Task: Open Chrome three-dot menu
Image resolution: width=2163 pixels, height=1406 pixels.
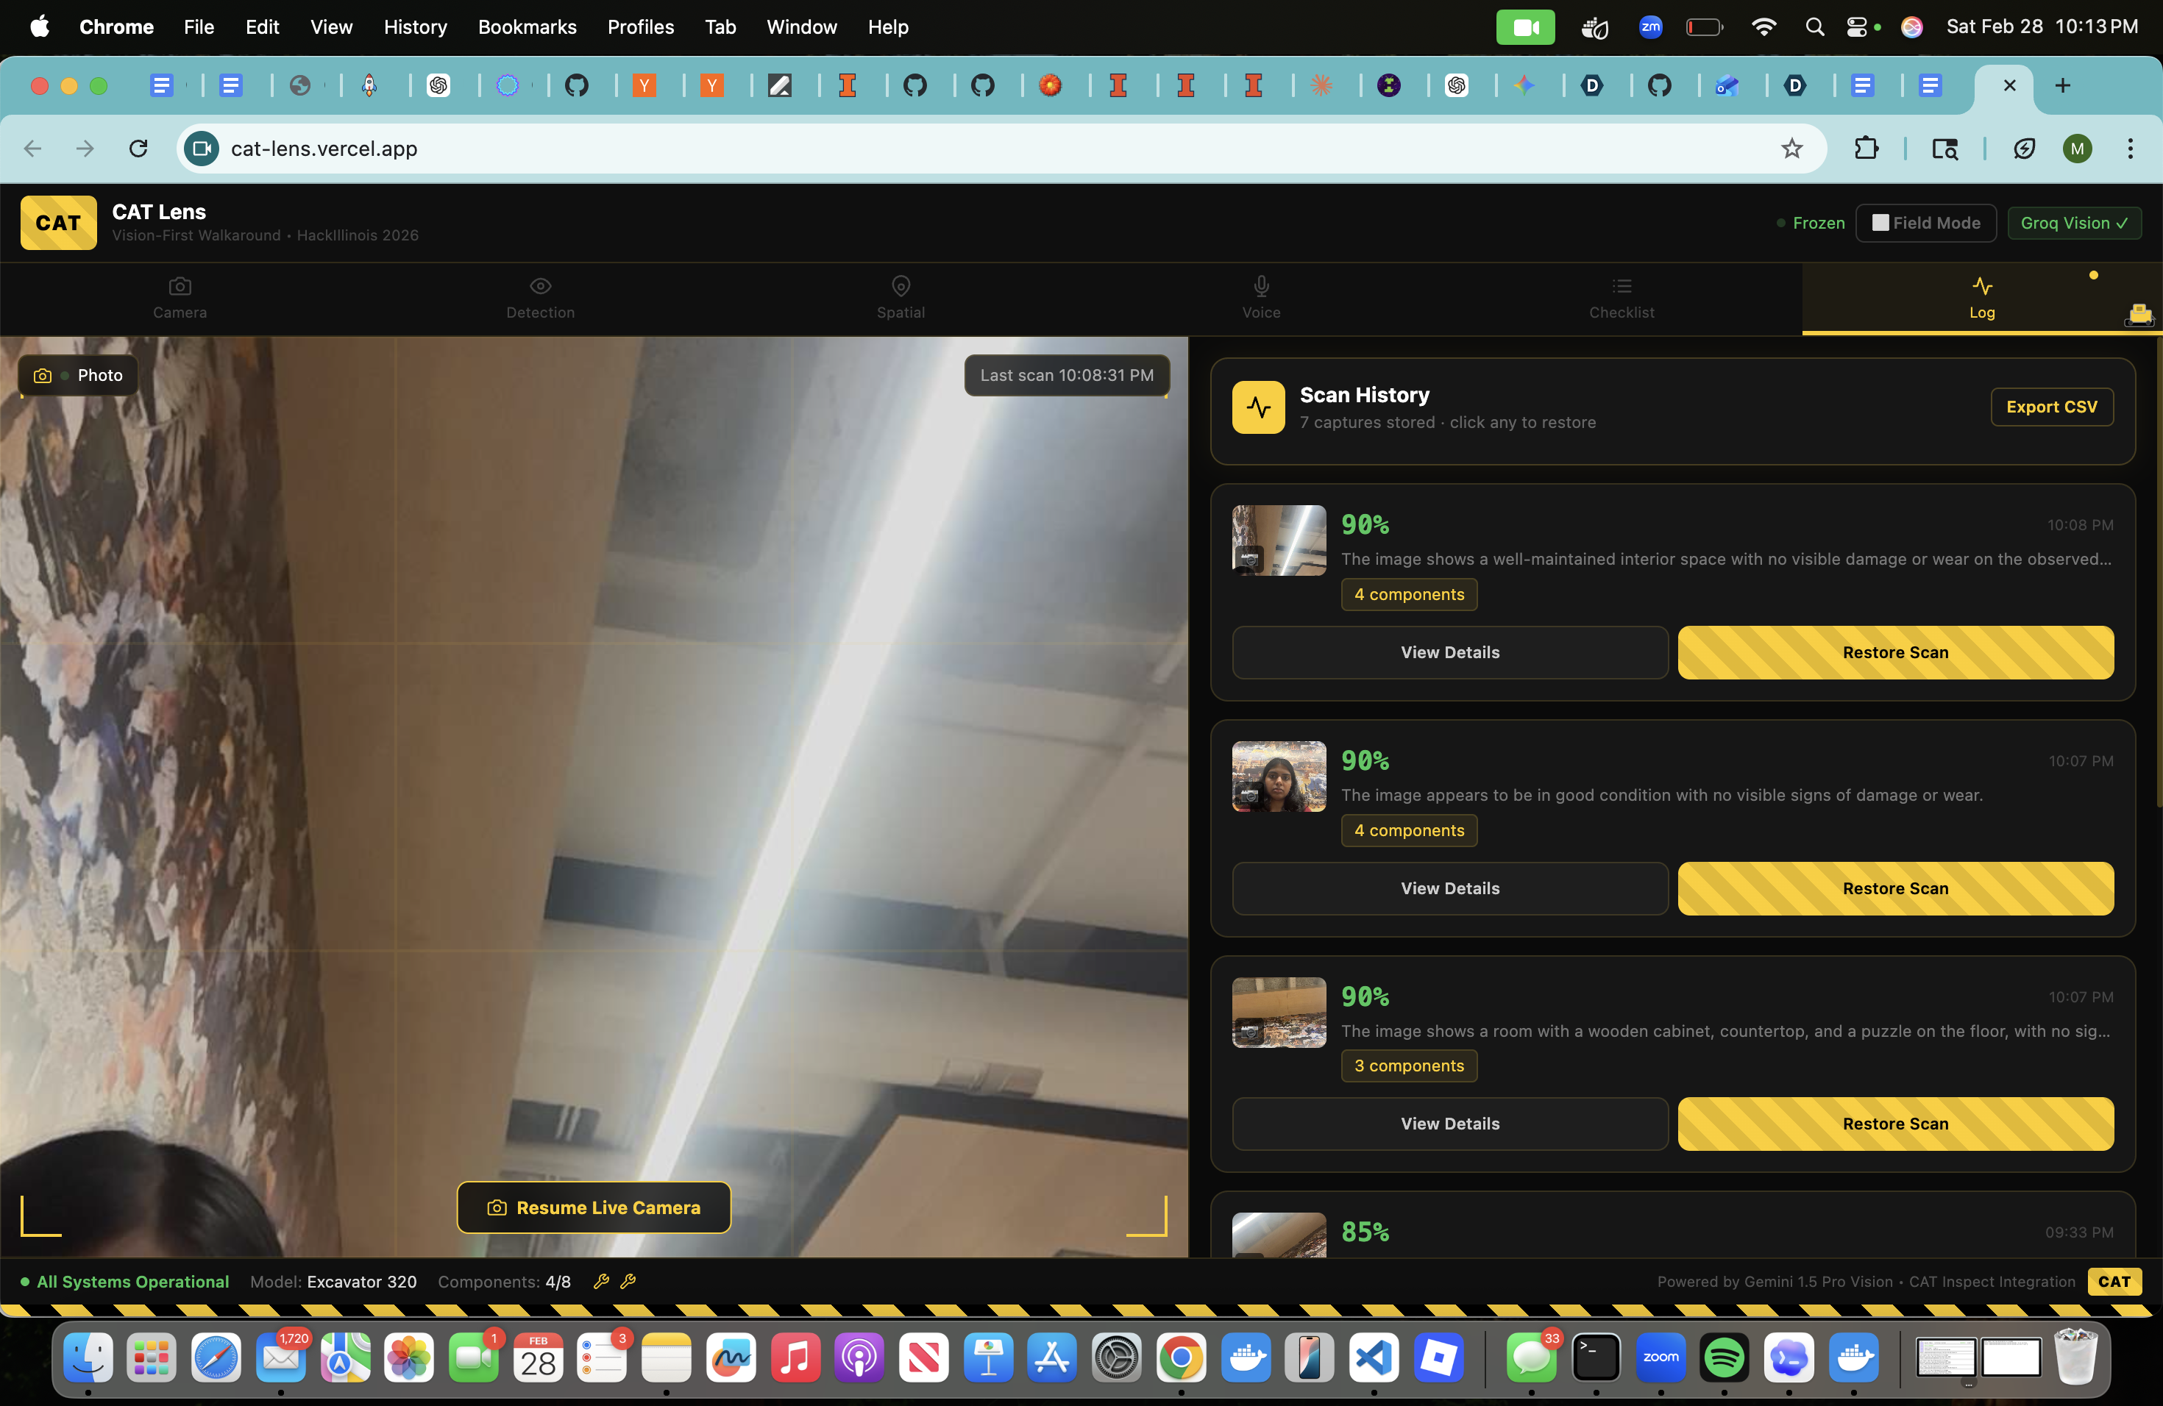Action: [x=2129, y=148]
